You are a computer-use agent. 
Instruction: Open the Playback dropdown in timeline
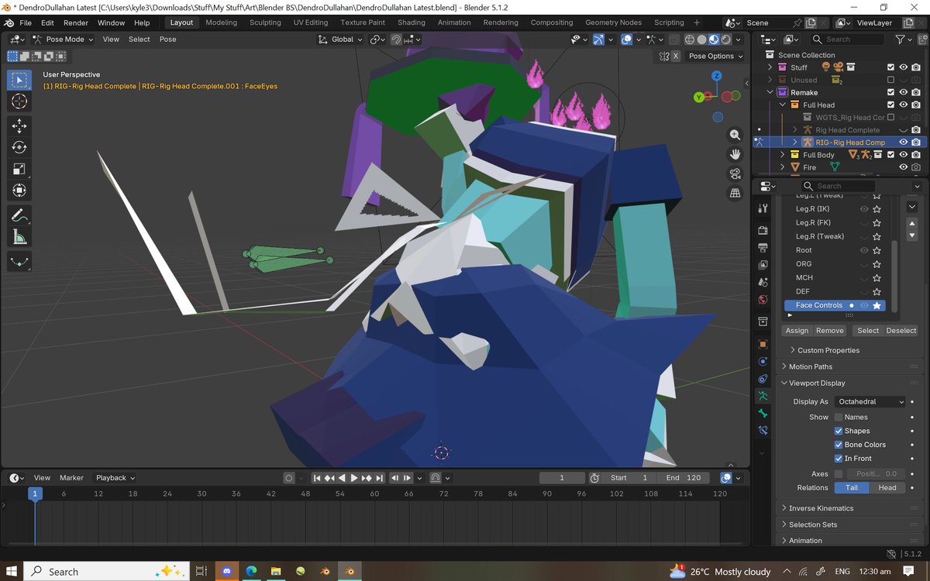(115, 478)
